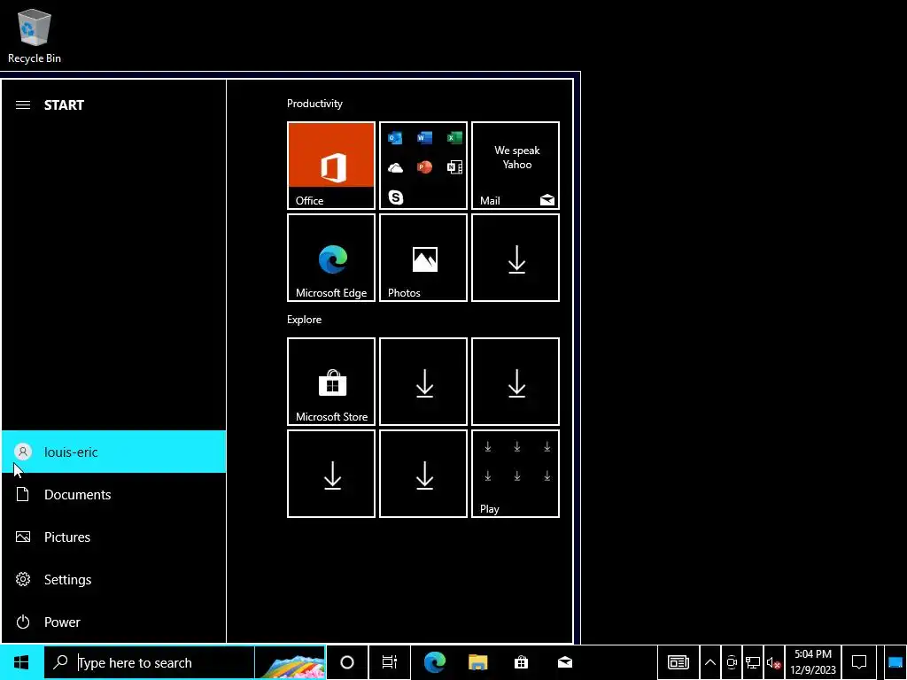Image resolution: width=907 pixels, height=680 pixels.
Task: Click the download tile directly below Microsoft Store
Action: 331,474
